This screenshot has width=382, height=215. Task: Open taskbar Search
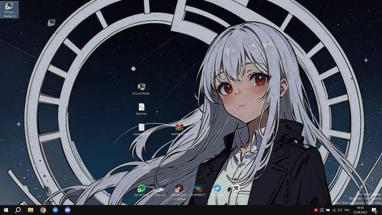[18, 210]
